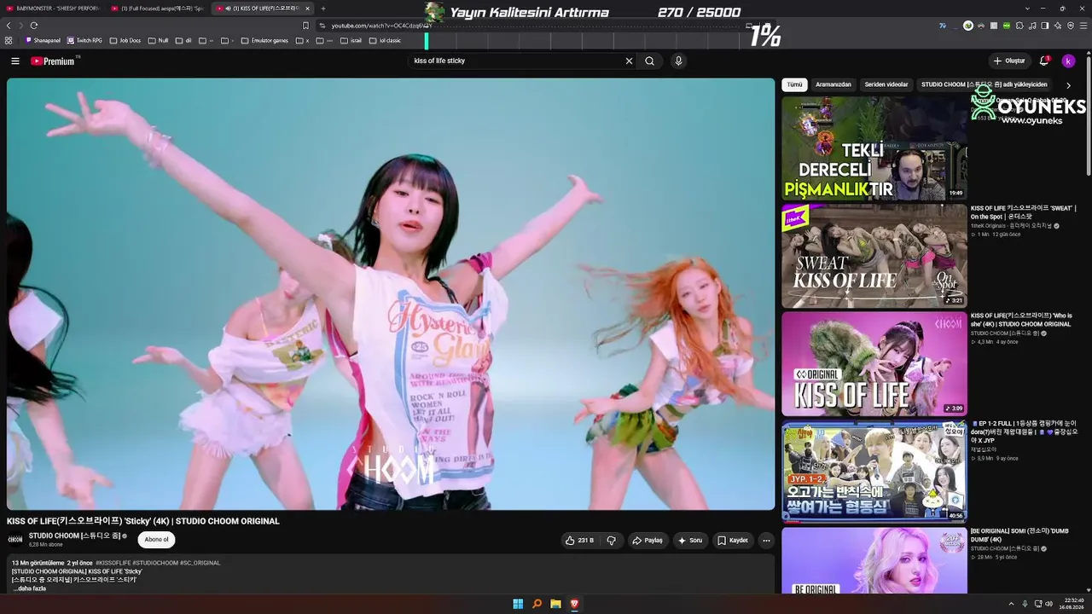Open the media control music note icon
Viewport: 1092px width, 614px height.
(x=1032, y=26)
